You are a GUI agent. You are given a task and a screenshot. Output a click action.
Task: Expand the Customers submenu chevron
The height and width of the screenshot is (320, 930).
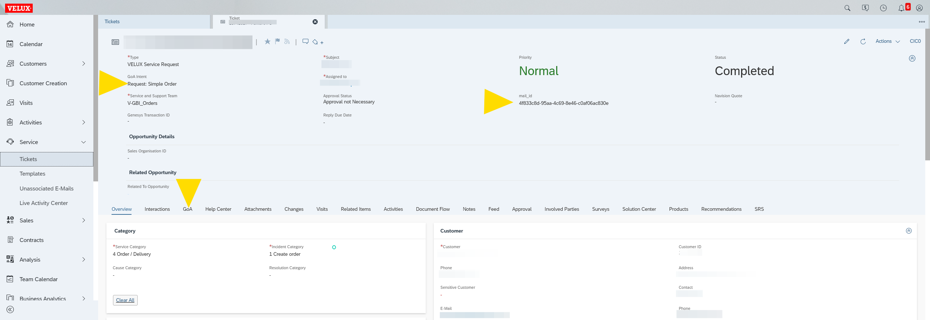84,63
